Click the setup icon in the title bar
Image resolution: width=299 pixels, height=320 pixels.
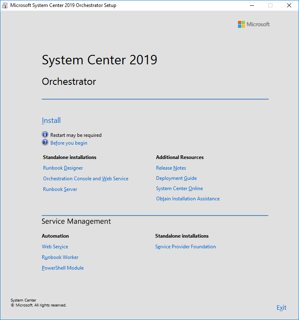click(x=5, y=5)
